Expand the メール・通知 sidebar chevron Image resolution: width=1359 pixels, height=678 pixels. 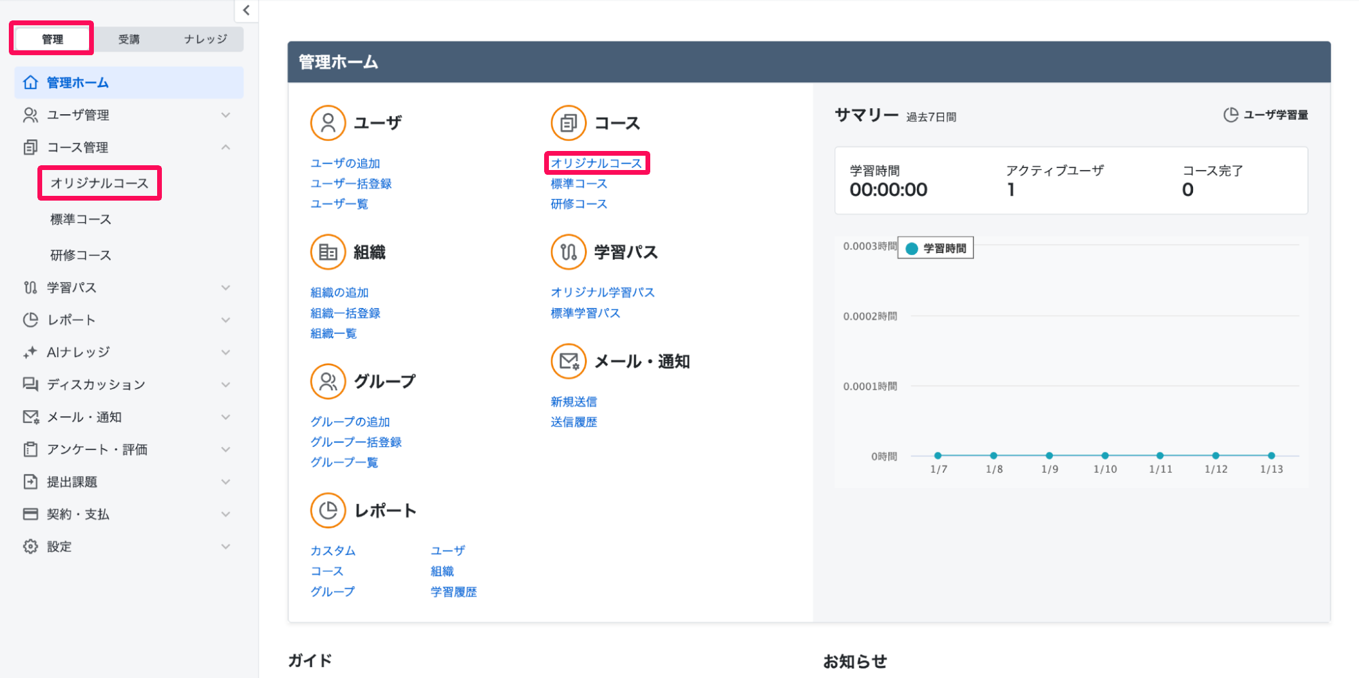pyautogui.click(x=226, y=417)
